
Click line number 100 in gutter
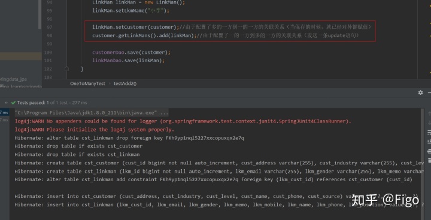pos(48,53)
